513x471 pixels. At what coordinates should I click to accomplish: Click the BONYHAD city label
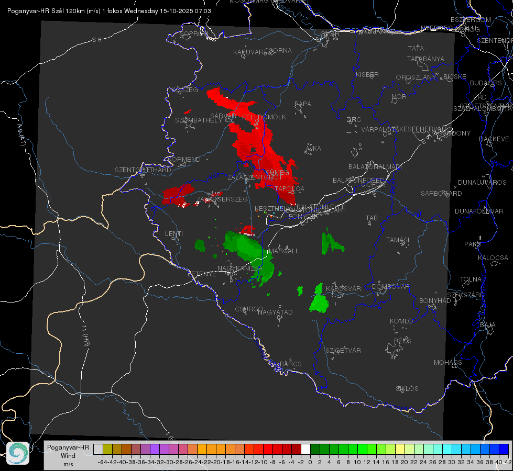[x=435, y=301]
